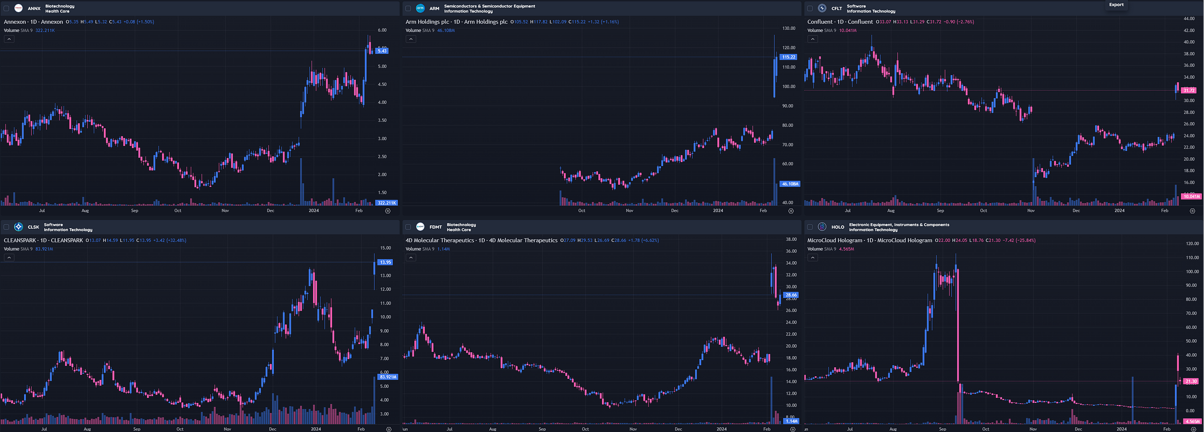
Task: Collapse the Annexon chart legend
Action: point(9,39)
